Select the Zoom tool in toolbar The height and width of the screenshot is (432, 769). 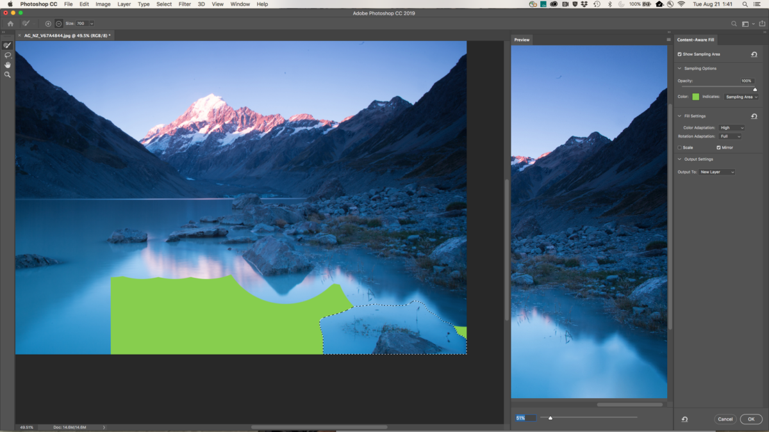coord(7,75)
